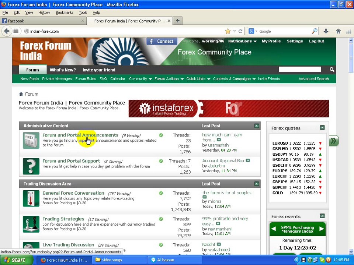This screenshot has width=354, height=265.
Task: Click the My Profile link
Action: tap(271, 41)
